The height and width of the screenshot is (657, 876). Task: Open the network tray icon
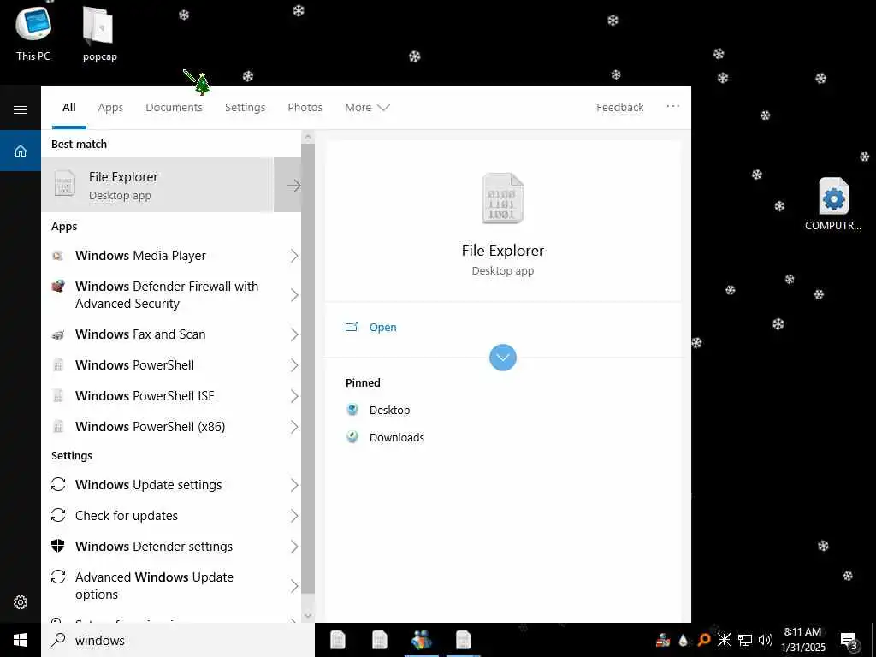tap(745, 640)
